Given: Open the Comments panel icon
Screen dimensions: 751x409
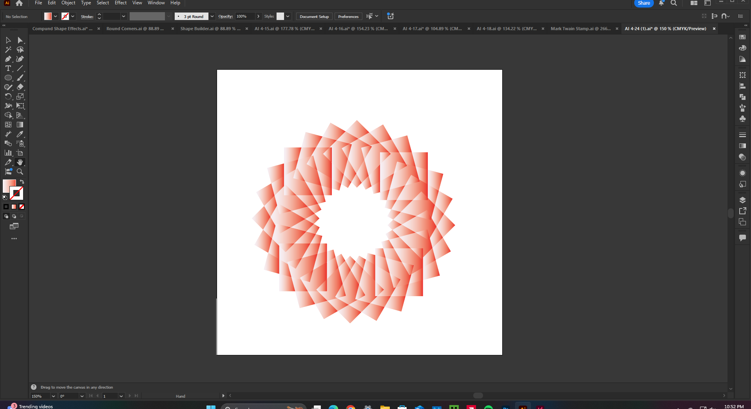Looking at the screenshot, I should point(742,238).
